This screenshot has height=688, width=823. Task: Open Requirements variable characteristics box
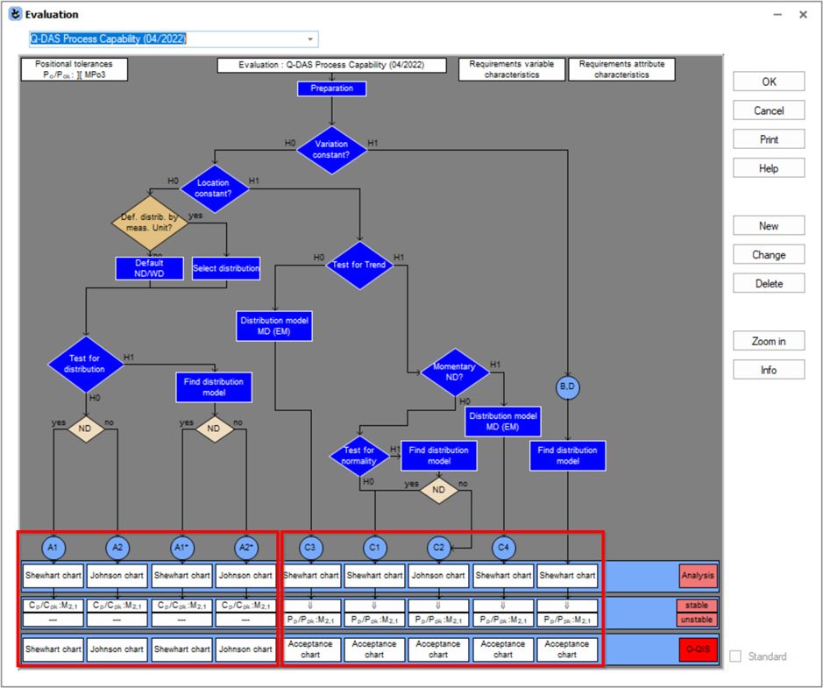512,69
